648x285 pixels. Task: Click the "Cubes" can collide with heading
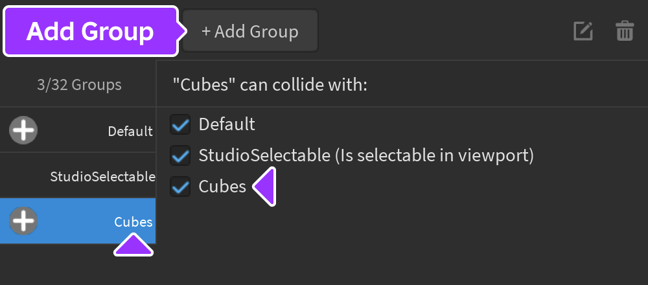click(x=270, y=84)
